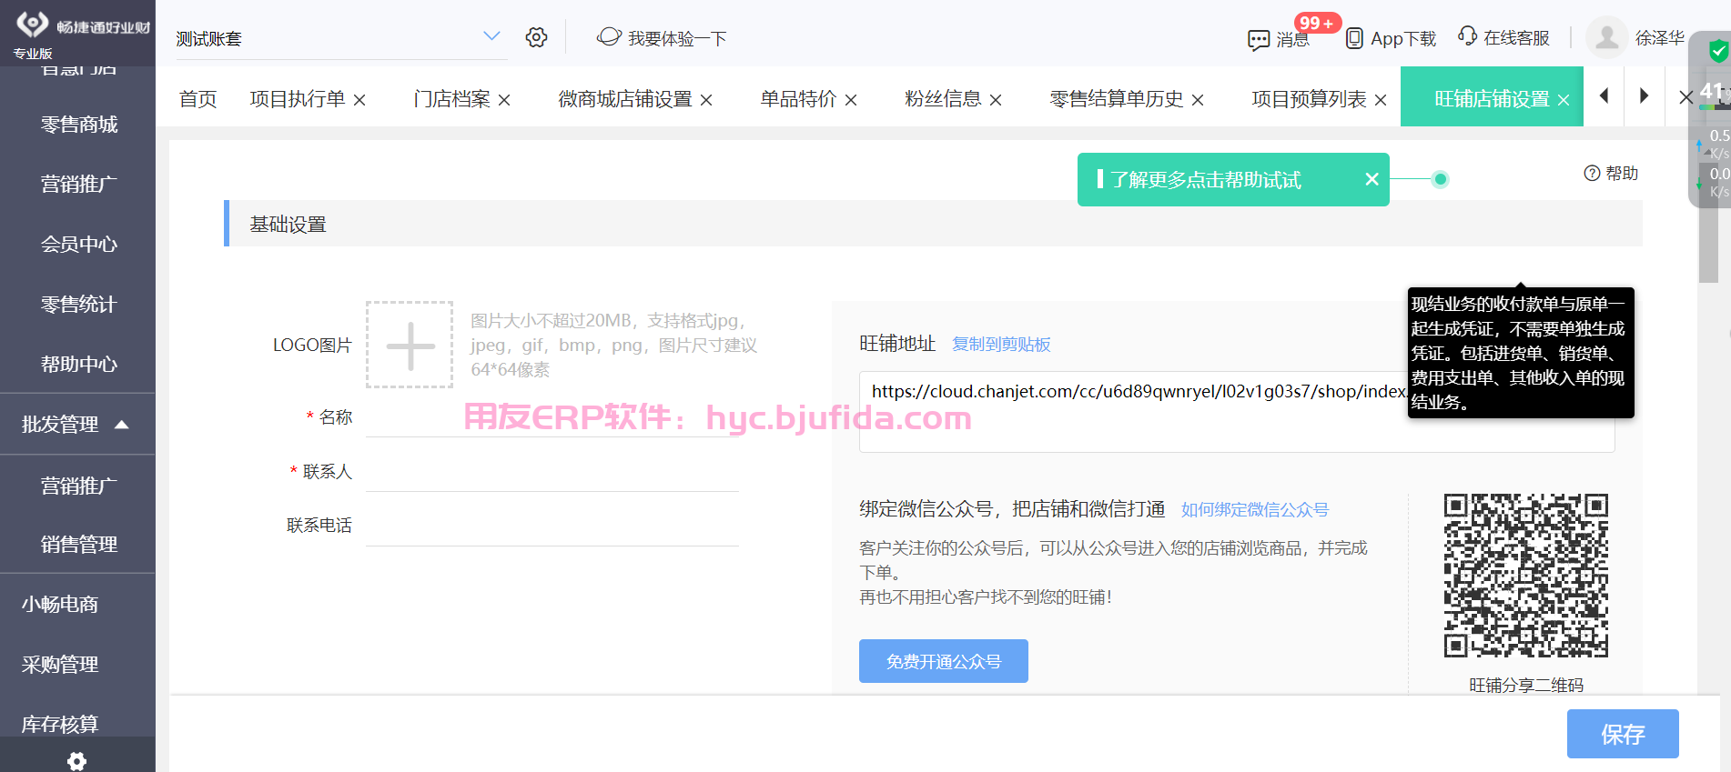Click the 旺铺地址 URL text box
The width and height of the screenshot is (1731, 772).
coord(1237,411)
